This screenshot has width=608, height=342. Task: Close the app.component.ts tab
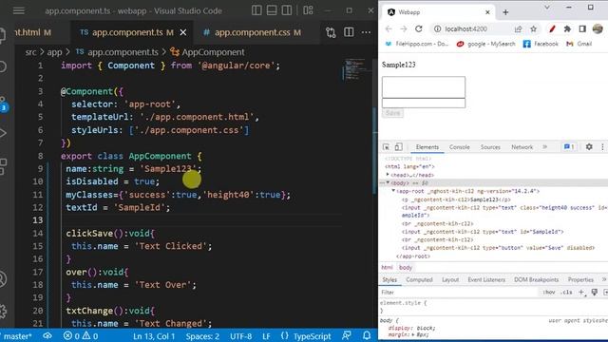click(183, 33)
